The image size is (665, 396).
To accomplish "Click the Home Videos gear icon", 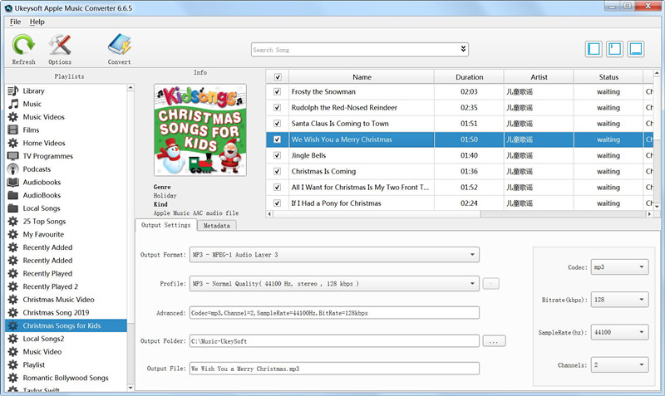I will pos(13,143).
